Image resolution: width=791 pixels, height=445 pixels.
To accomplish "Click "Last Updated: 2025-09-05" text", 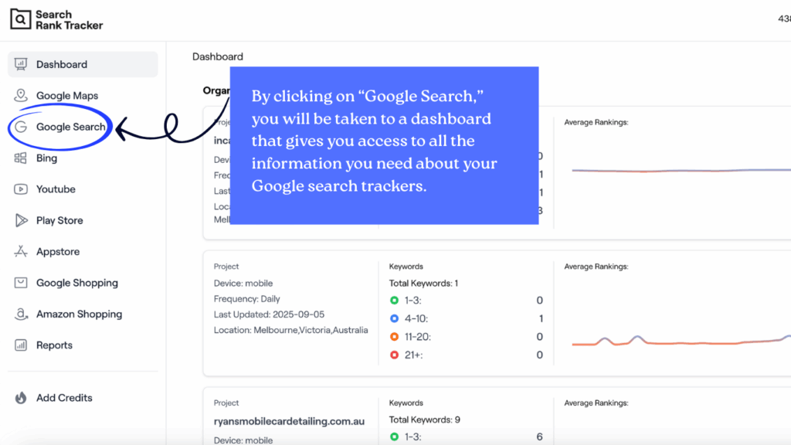I will [269, 314].
